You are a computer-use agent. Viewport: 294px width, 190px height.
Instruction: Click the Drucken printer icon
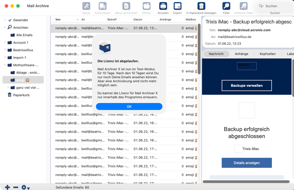(163, 6)
